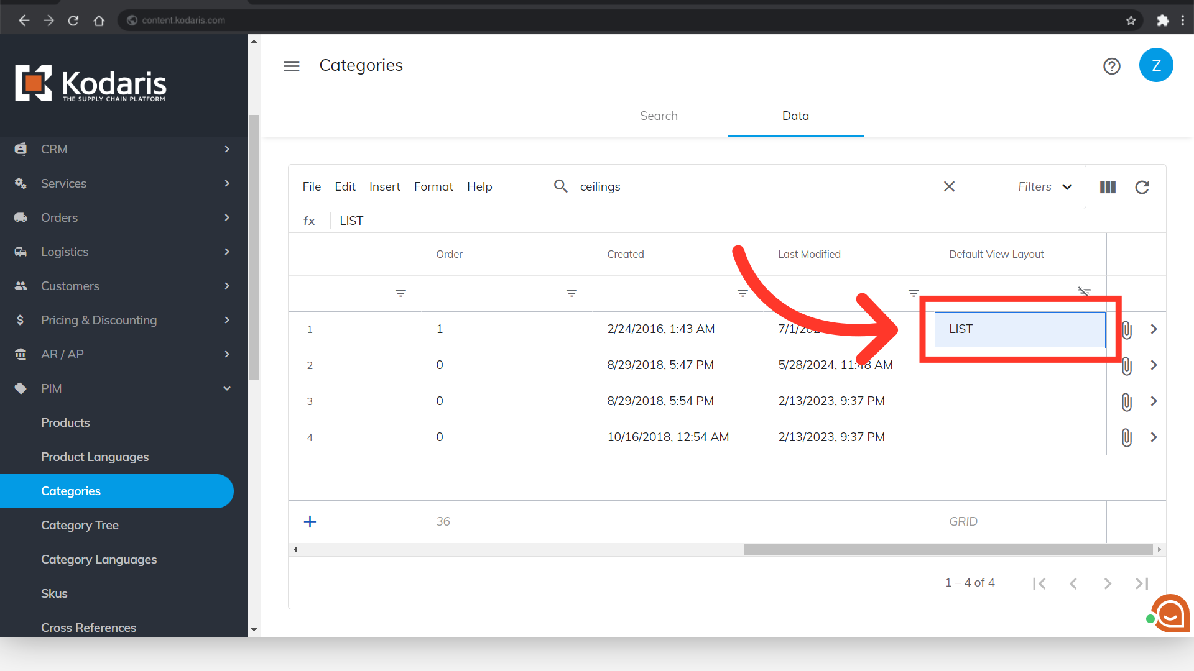The height and width of the screenshot is (671, 1194).
Task: Open the help question mark icon
Action: pyautogui.click(x=1111, y=66)
